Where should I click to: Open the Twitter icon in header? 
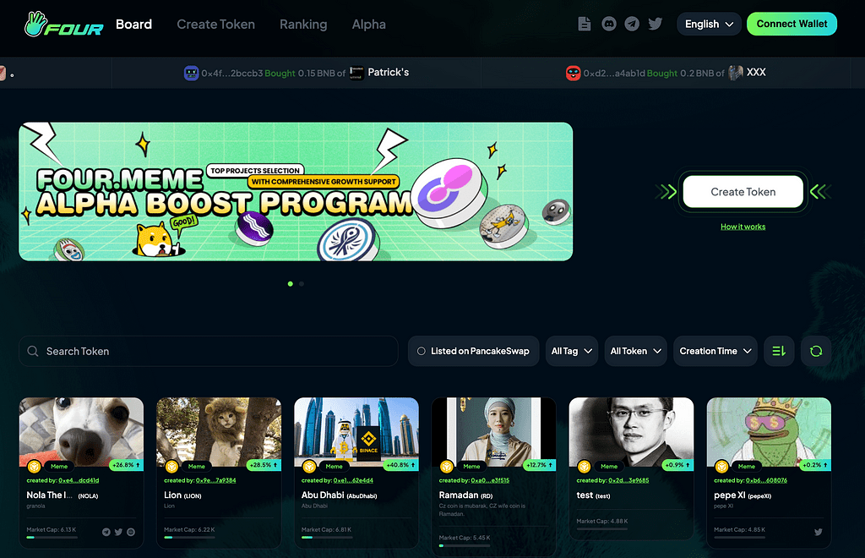coord(656,24)
